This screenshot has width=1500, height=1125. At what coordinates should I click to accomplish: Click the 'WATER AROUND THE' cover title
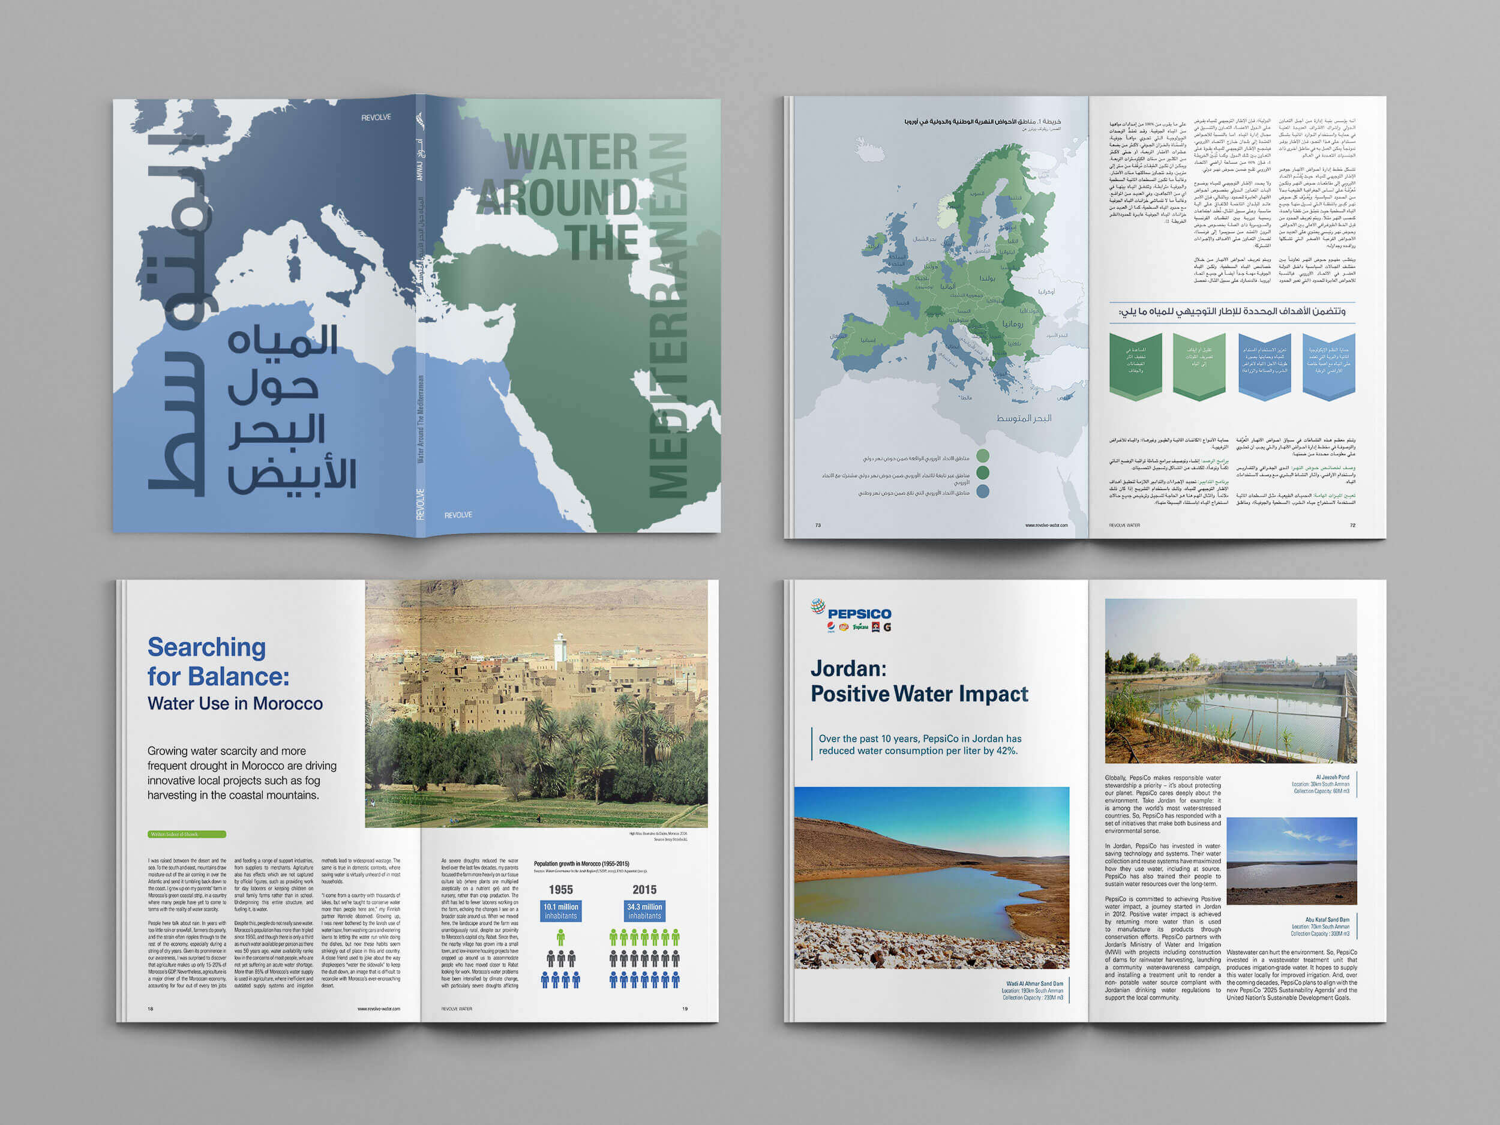[x=557, y=197]
